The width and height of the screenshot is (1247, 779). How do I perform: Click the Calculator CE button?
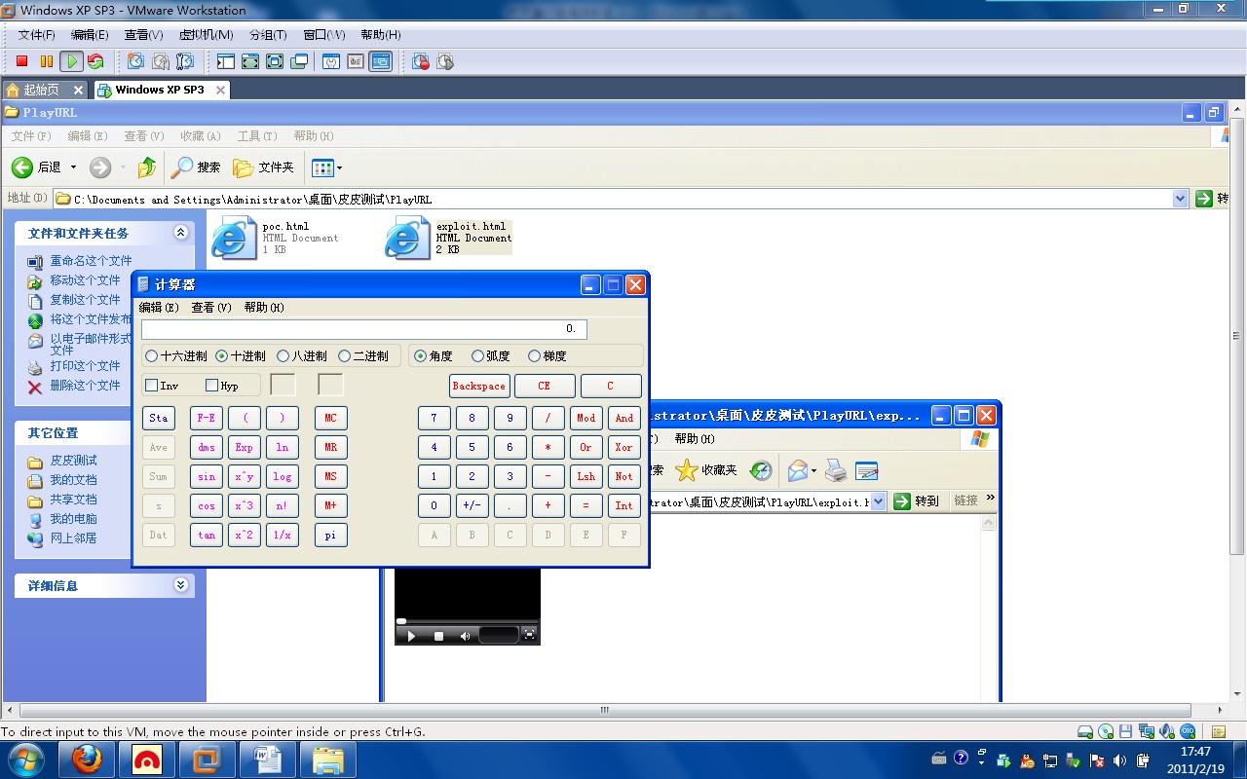coord(545,386)
